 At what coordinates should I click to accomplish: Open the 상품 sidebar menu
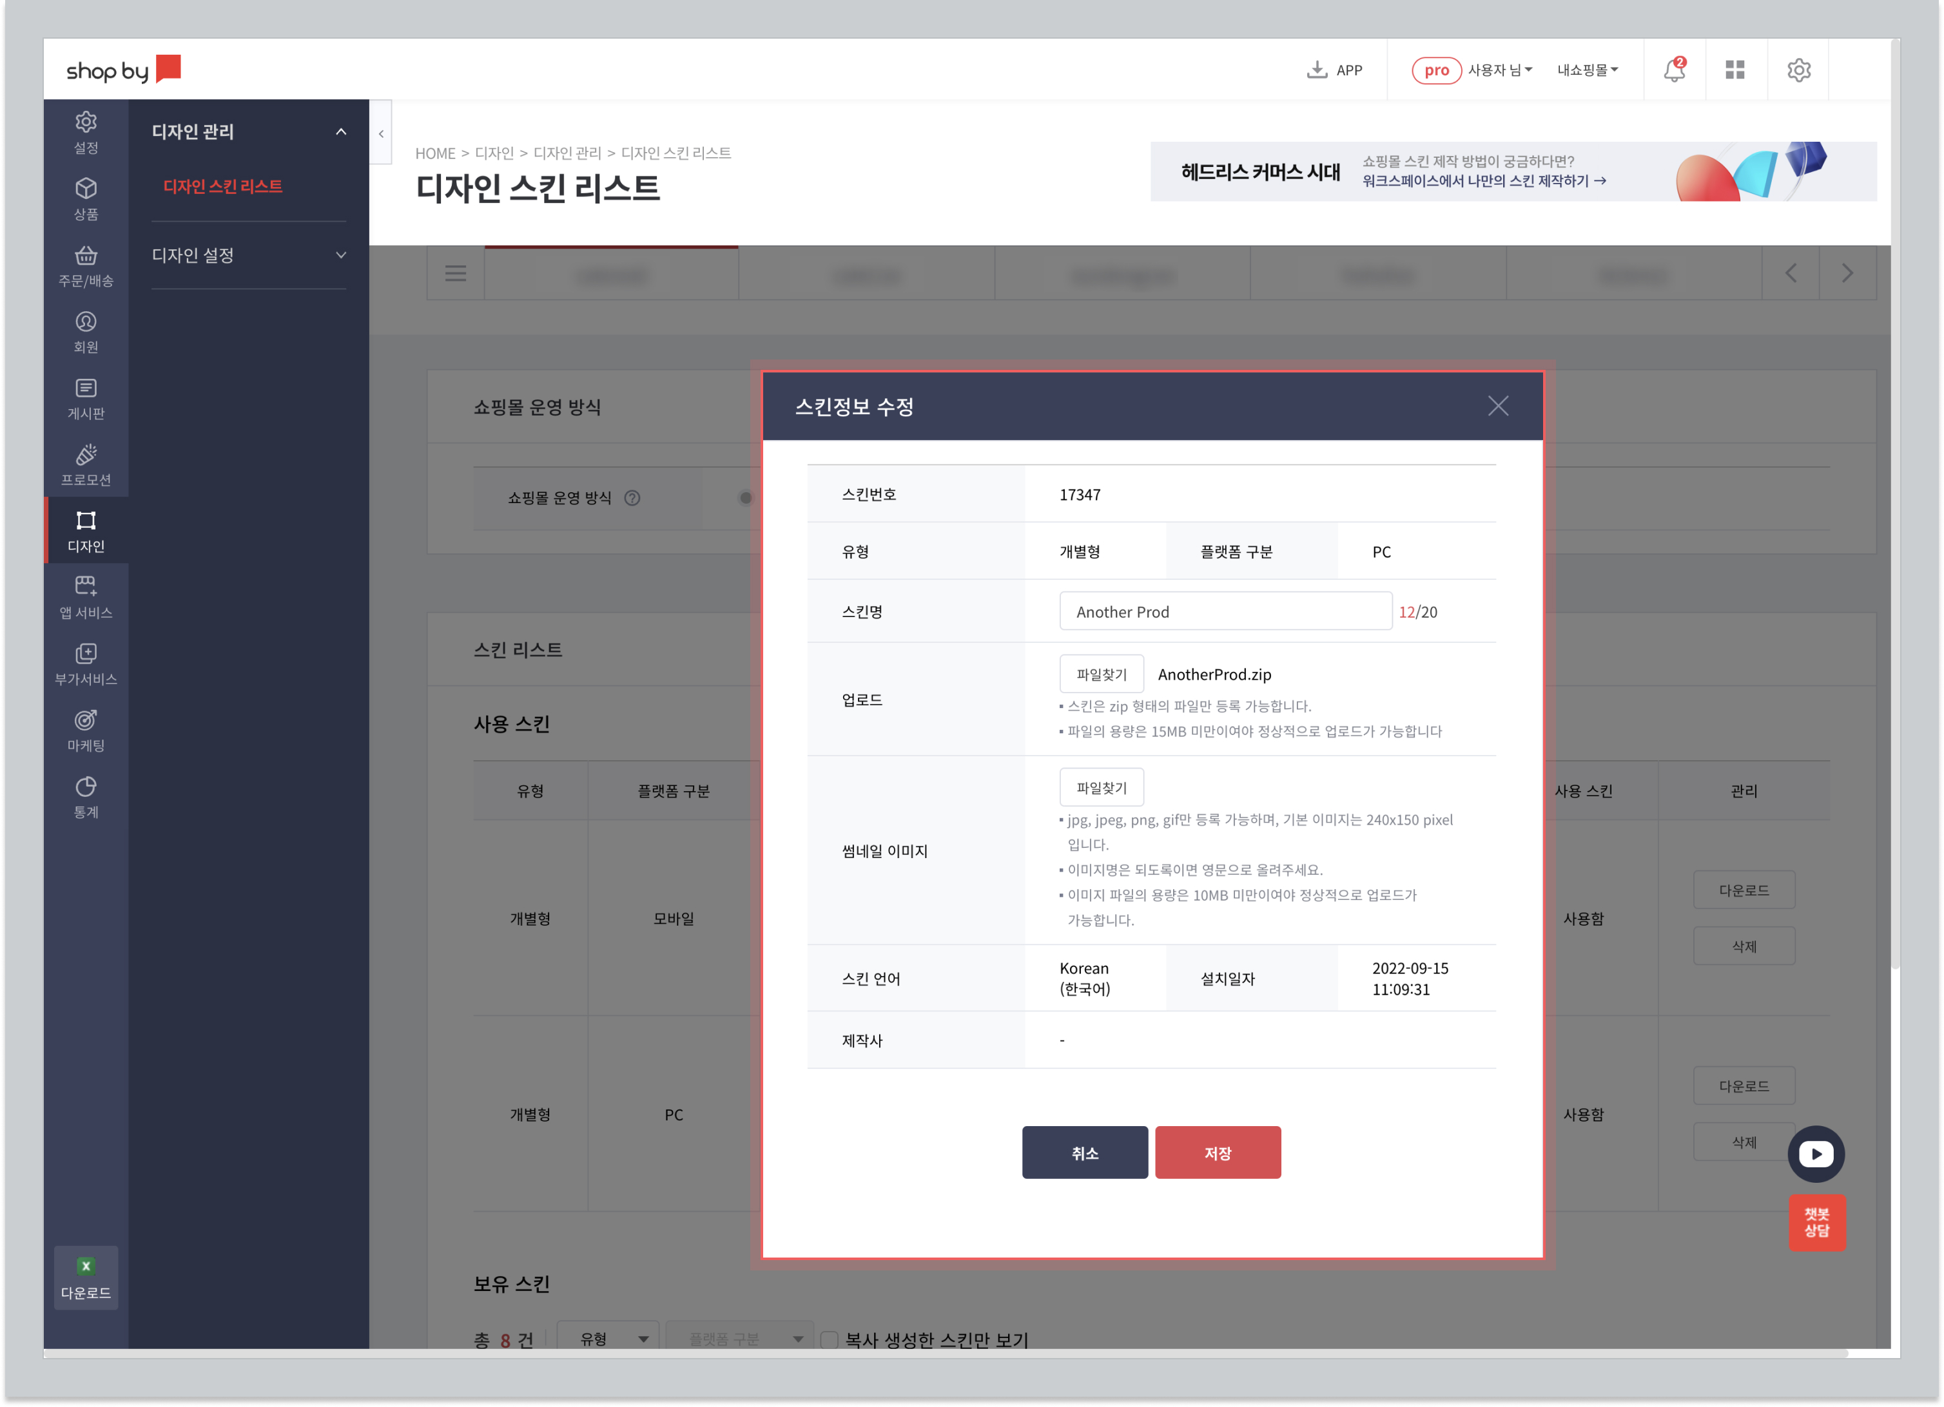click(86, 199)
